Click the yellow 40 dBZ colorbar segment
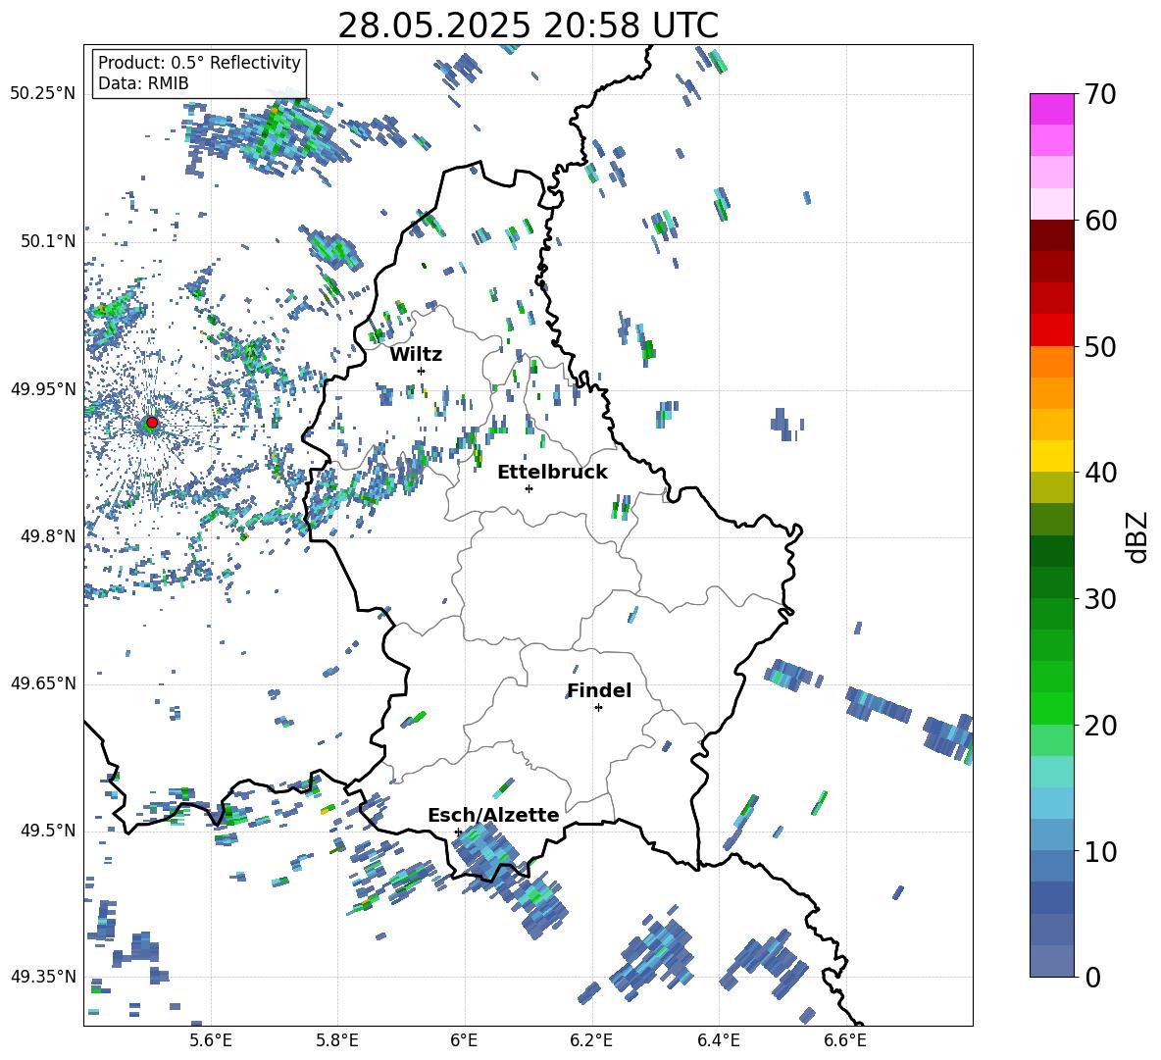 point(1051,456)
